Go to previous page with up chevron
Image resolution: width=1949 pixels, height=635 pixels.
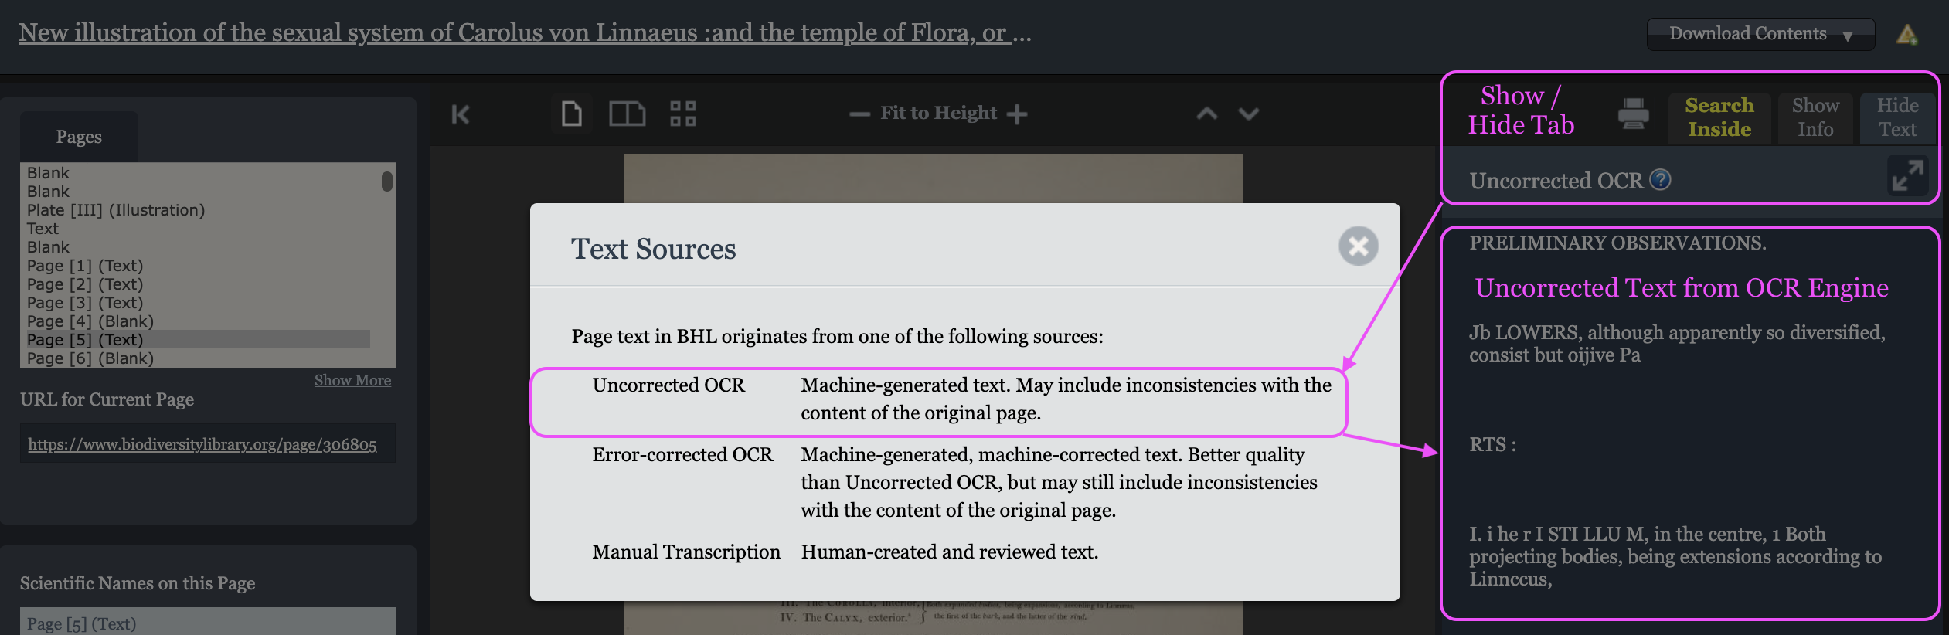(1207, 114)
